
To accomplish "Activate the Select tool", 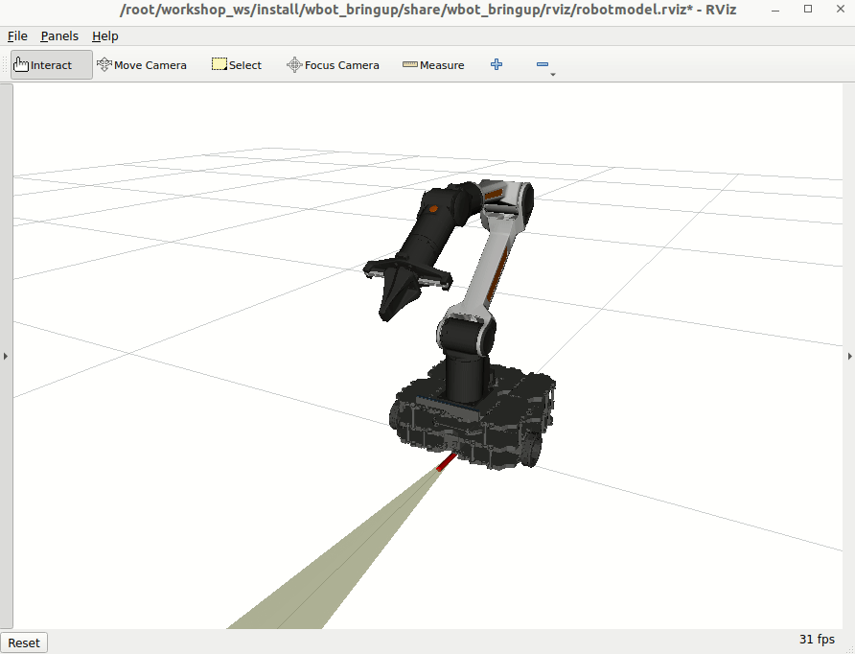I will (x=236, y=64).
